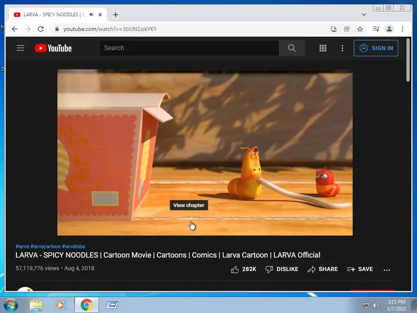The image size is (417, 313).
Task: Share this page icon in address bar
Action: 347,29
